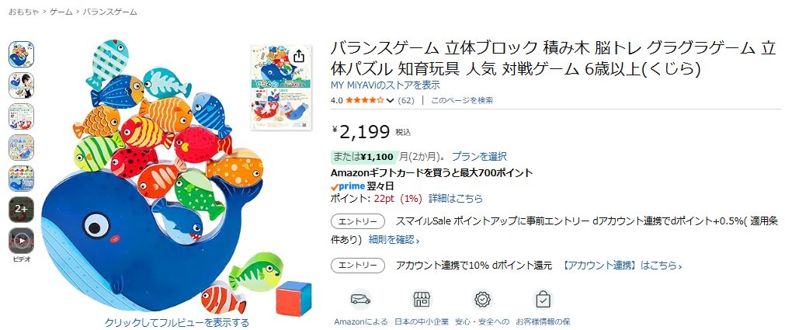
Task: Expand the star rating dropdown arrow
Action: pyautogui.click(x=390, y=101)
